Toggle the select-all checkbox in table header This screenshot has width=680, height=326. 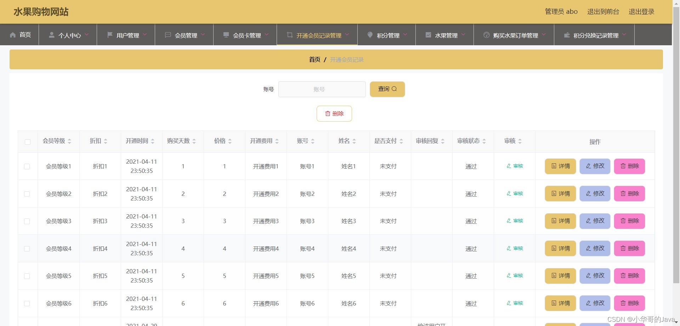tap(28, 142)
